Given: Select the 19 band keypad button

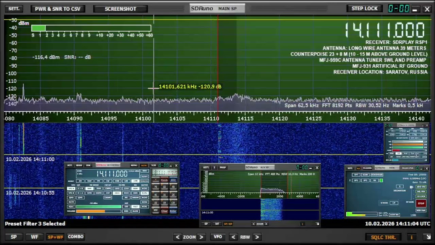Looking at the screenshot, I should (164, 202).
